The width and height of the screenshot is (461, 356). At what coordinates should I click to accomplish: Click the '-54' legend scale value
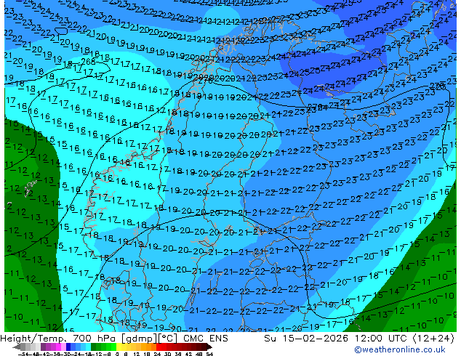pos(24,355)
